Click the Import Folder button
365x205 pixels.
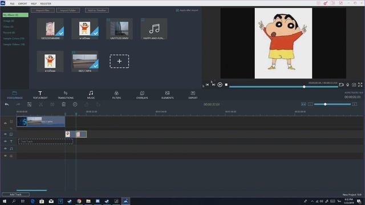click(68, 10)
